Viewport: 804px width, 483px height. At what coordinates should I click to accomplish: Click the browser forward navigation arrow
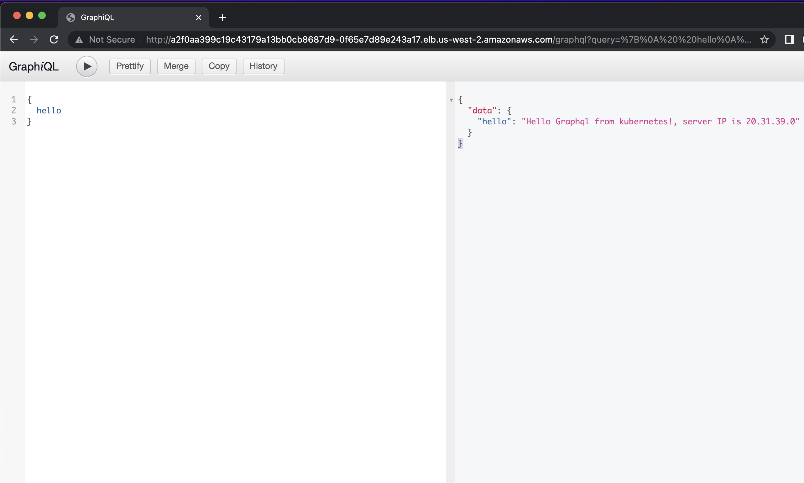tap(33, 39)
